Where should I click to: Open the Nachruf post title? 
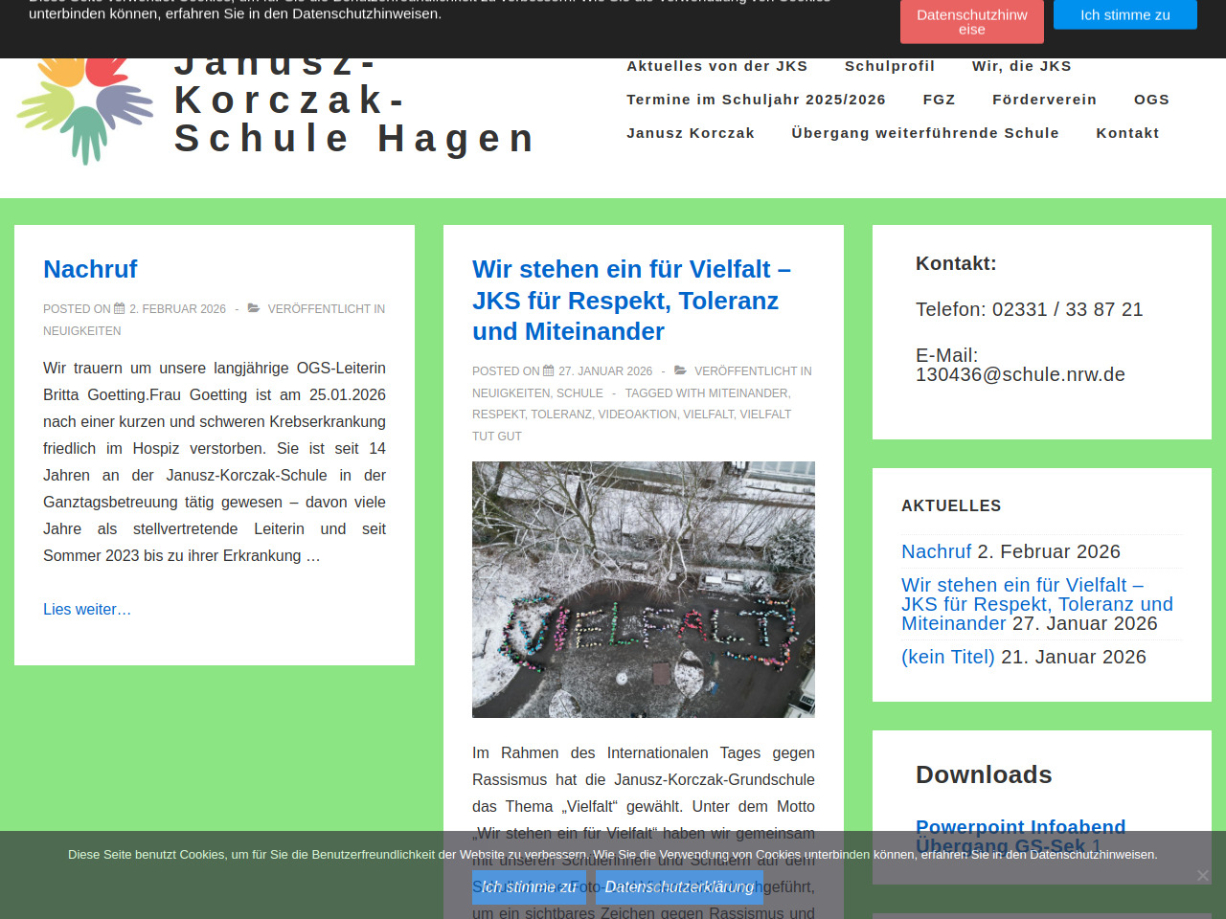(90, 269)
